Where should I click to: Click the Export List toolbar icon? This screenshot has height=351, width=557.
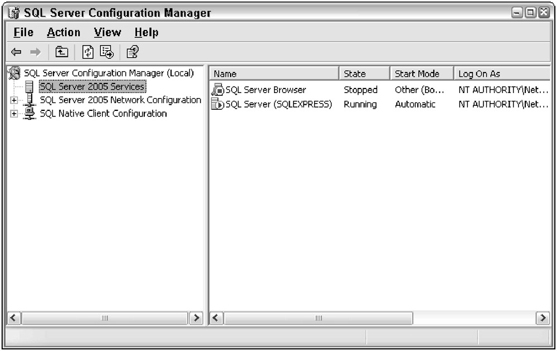tap(106, 52)
